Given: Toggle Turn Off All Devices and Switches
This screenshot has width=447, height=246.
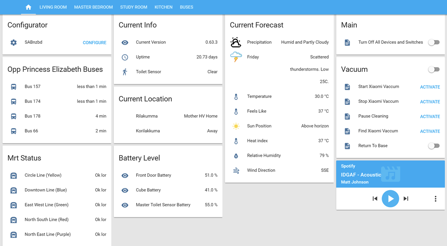Looking at the screenshot, I should point(434,43).
